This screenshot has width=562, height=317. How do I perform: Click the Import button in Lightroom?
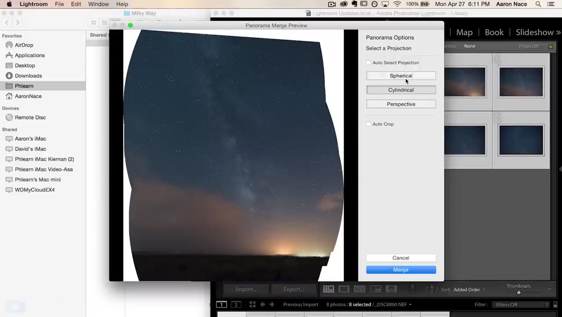246,289
